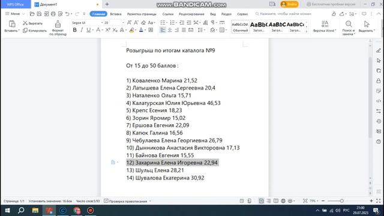Click the Format Painter brush icon
Viewport: 384px width, 216px height.
pos(58,24)
